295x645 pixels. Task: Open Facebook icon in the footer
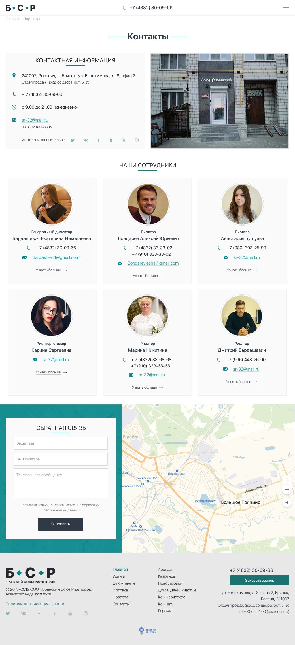(x=39, y=613)
